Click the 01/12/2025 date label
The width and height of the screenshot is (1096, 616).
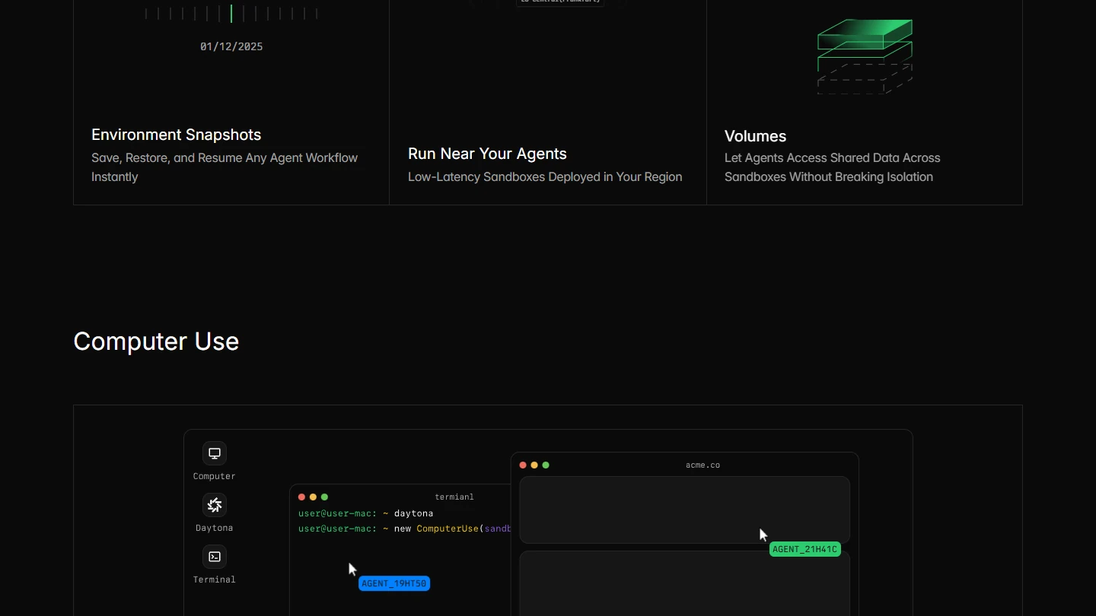click(231, 46)
